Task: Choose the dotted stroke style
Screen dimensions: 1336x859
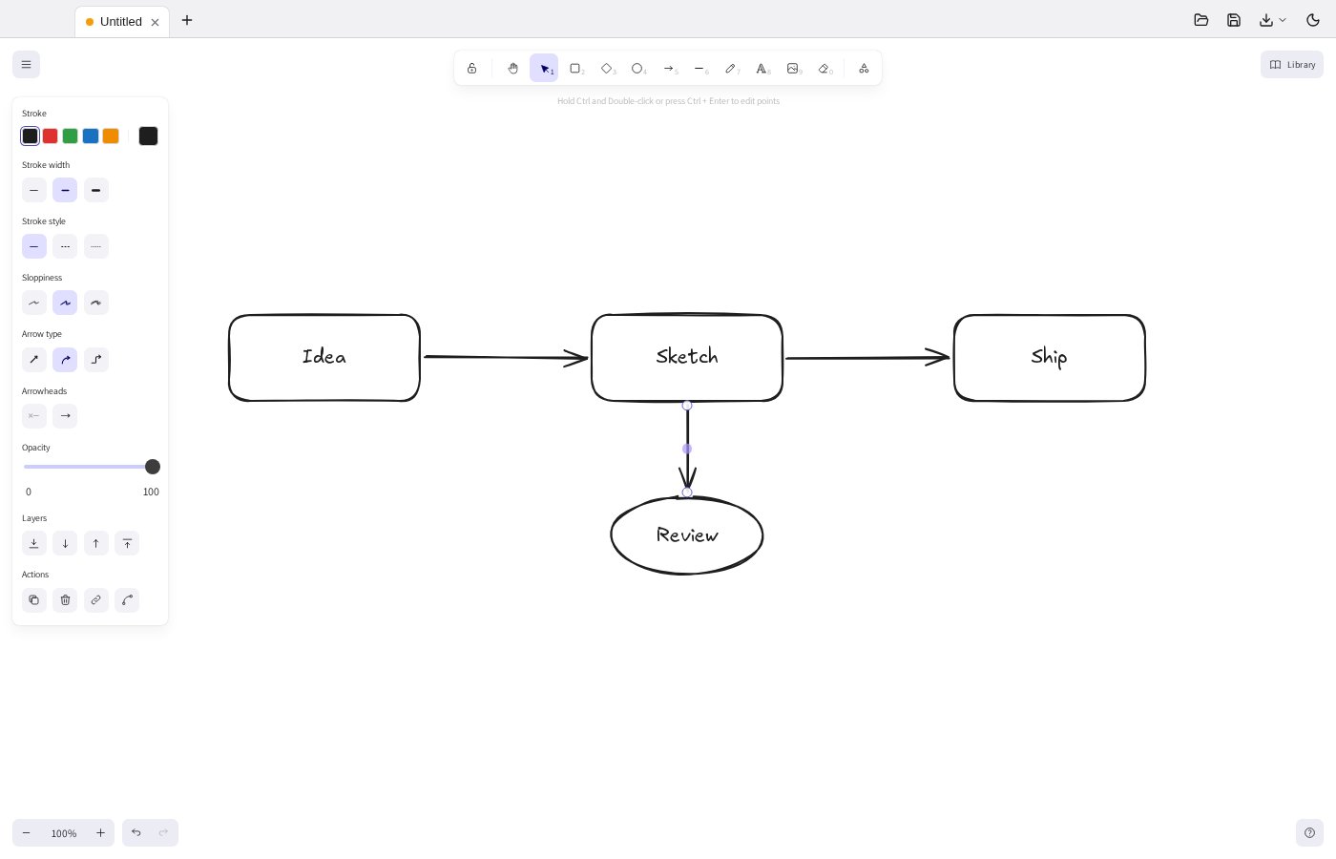Action: (x=95, y=247)
